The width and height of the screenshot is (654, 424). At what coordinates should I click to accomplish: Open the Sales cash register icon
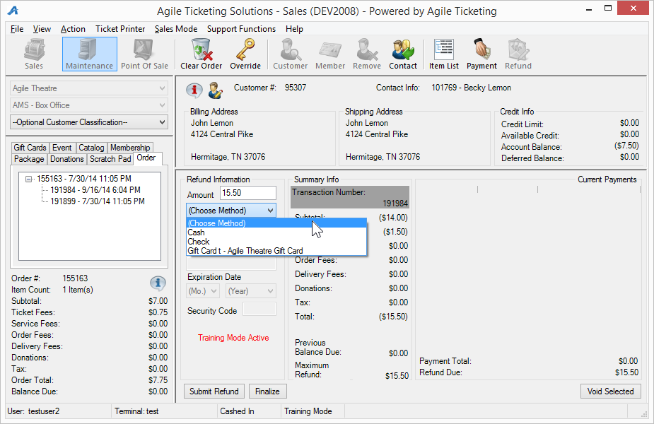34,54
